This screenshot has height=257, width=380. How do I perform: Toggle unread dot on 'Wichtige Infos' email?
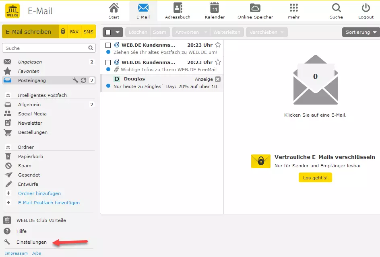click(108, 69)
